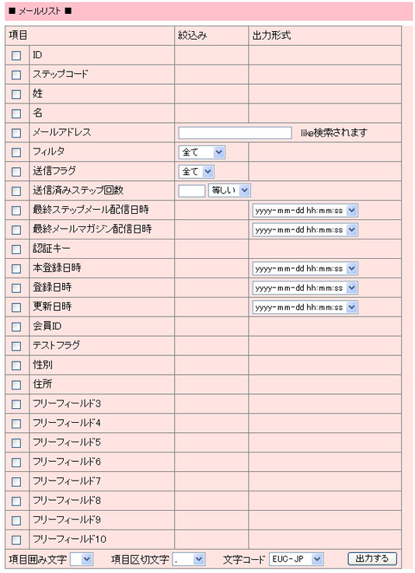Click the 認証キー label text
The height and width of the screenshot is (573, 415).
(x=51, y=249)
